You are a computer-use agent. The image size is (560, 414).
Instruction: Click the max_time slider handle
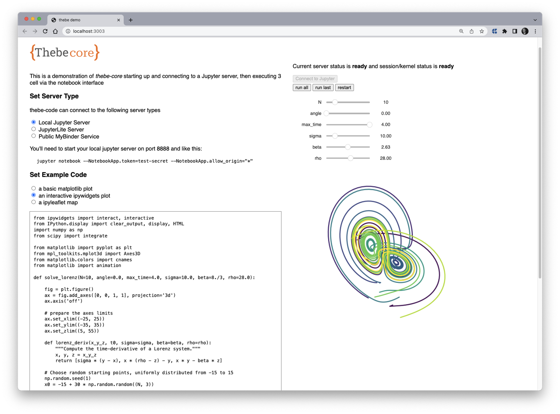click(x=369, y=125)
